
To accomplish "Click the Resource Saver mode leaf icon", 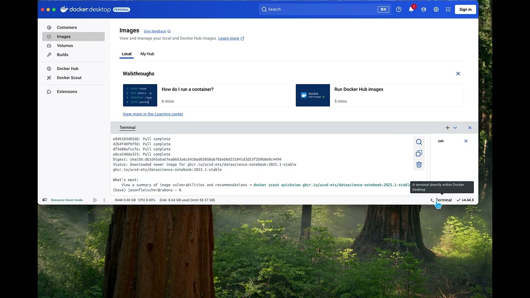I will point(45,200).
